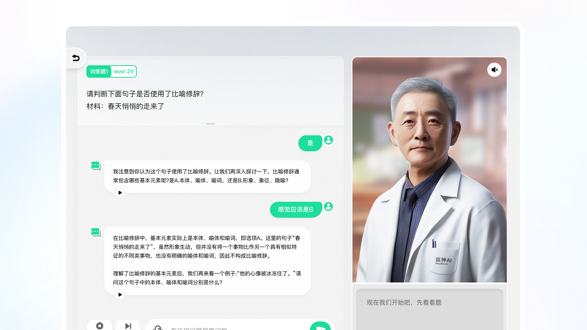Click the user avatar beside 感觉应该是B
The height and width of the screenshot is (330, 587).
coord(329,207)
